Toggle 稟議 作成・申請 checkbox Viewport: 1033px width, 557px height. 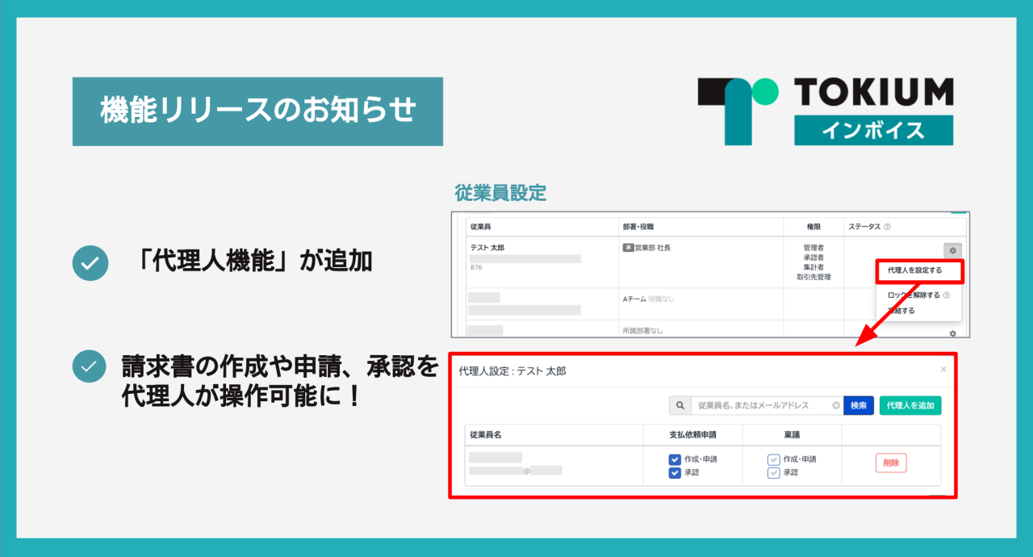[x=773, y=459]
